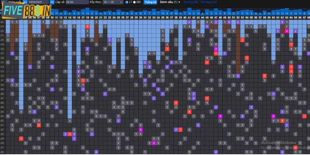Click row label 20 on left edge
This screenshot has height=155, width=310.
2,40
